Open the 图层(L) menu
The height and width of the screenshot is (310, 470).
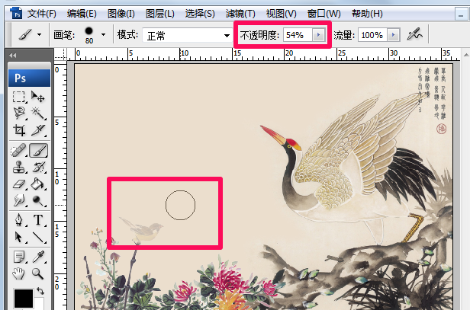pos(159,14)
